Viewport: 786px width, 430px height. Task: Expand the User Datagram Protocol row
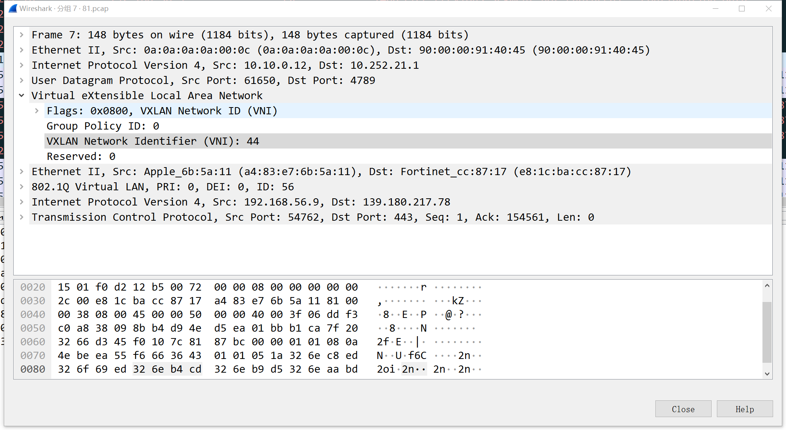pos(22,81)
